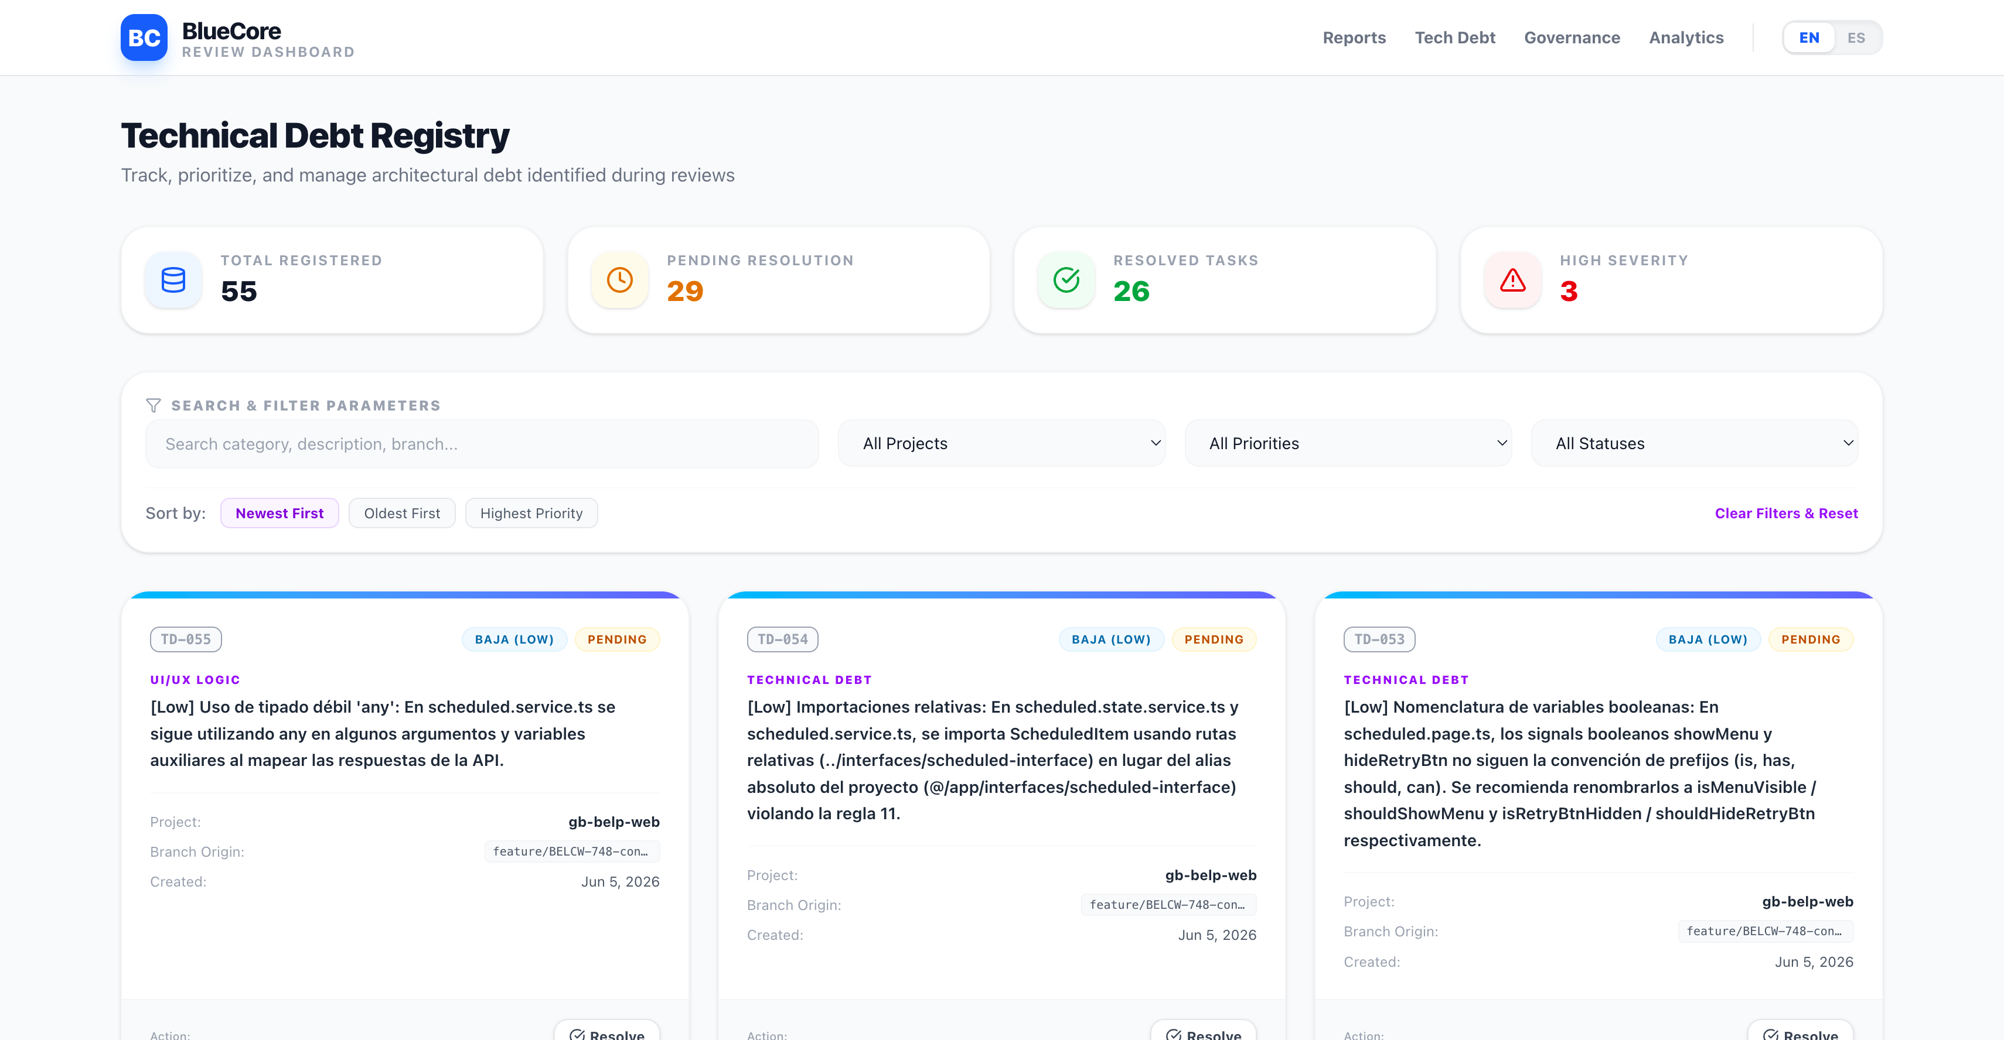Click the TD-054 ID badge

pos(783,639)
